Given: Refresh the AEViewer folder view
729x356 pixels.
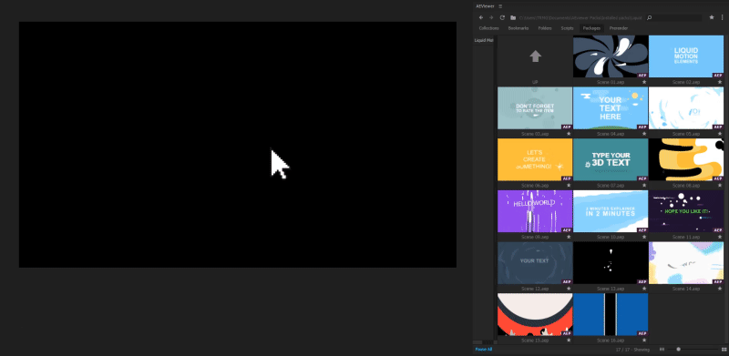Looking at the screenshot, I should [502, 17].
